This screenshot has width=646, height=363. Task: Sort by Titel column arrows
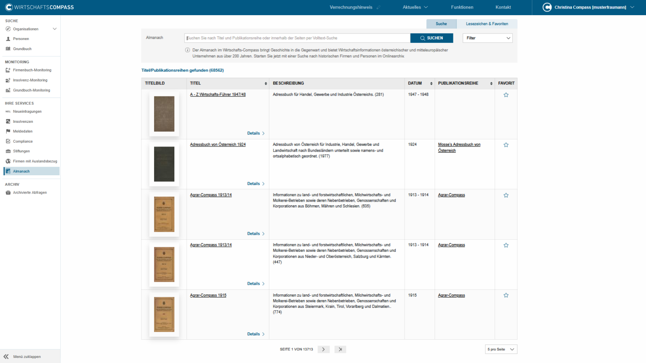point(266,84)
